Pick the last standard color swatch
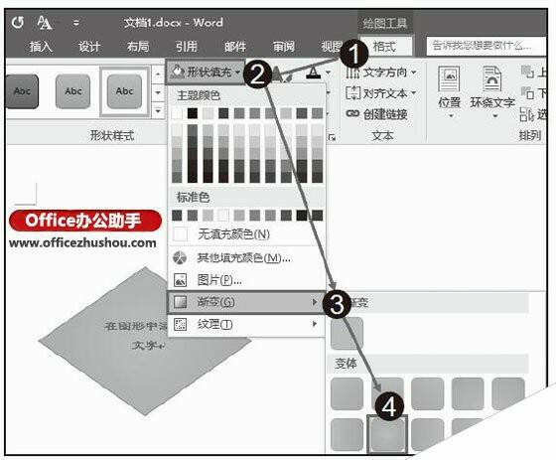 (x=317, y=215)
